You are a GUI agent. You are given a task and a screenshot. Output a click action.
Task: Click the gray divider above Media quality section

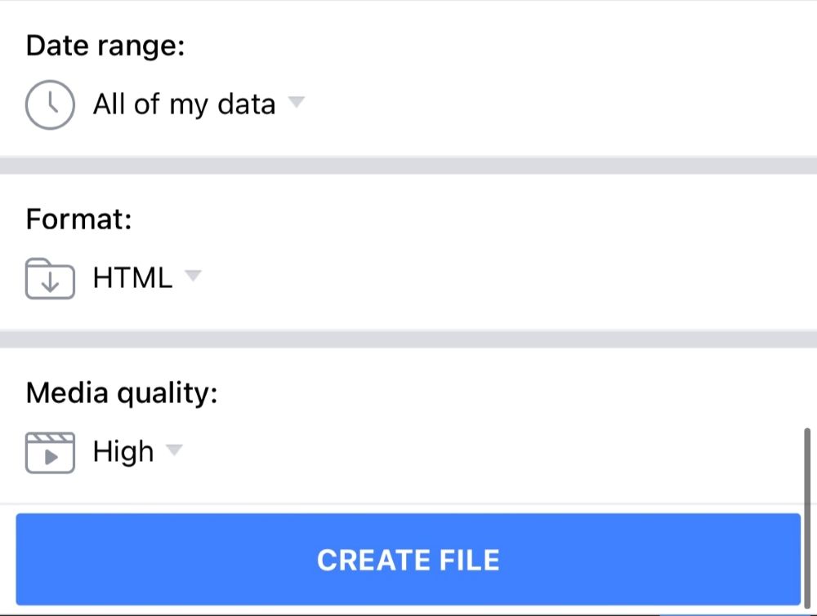click(408, 339)
